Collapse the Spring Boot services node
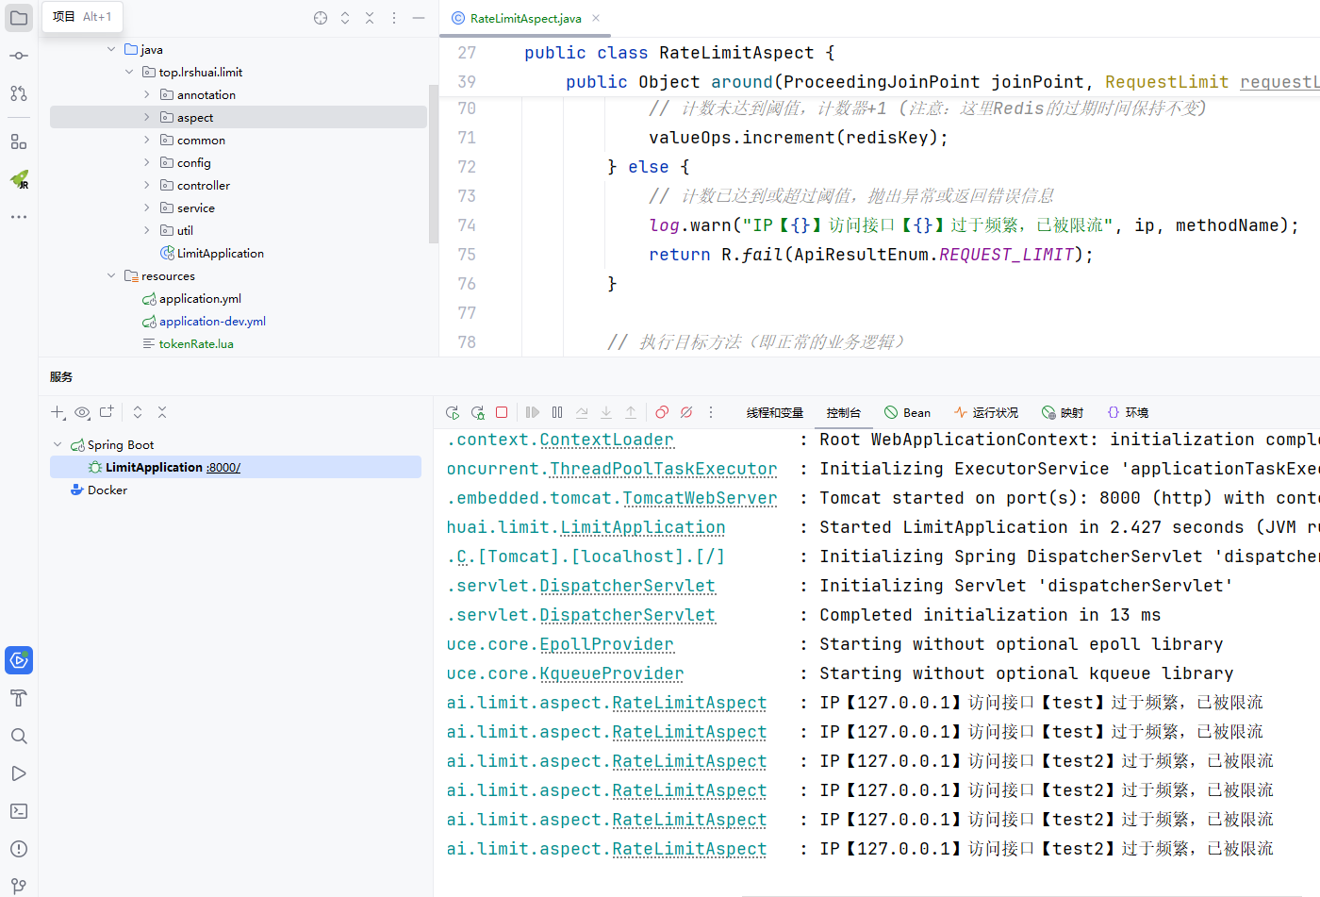The width and height of the screenshot is (1320, 897). (58, 444)
